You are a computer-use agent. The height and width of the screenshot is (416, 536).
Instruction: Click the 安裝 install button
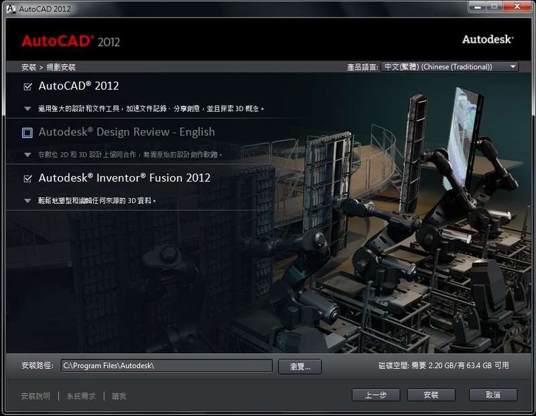point(431,395)
